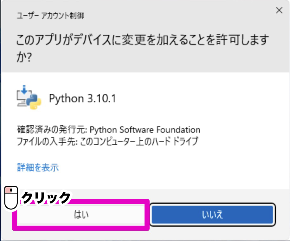Click the grey computer monitor in installer icon

point(22,98)
